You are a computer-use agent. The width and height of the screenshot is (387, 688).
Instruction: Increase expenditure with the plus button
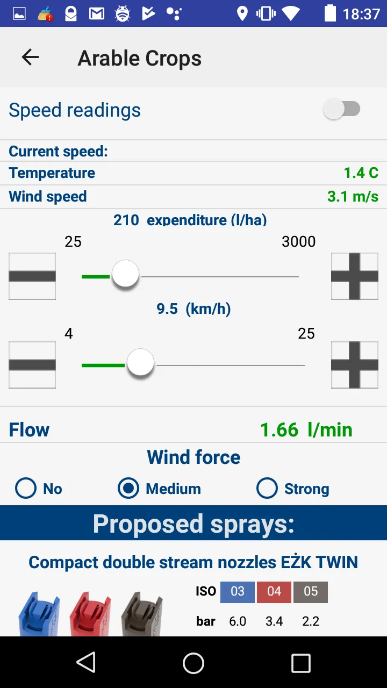click(354, 276)
